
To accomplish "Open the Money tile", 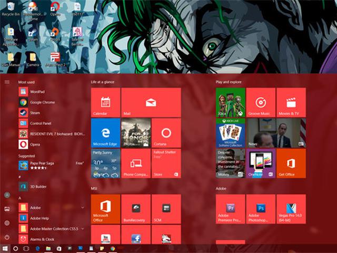I will (231, 163).
